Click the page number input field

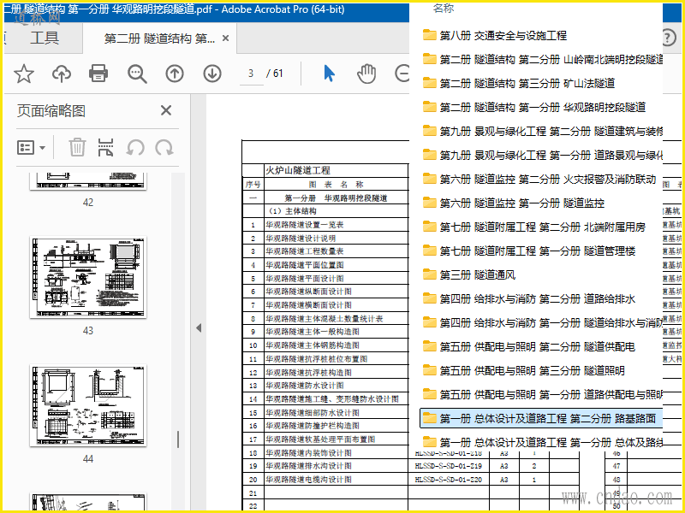point(251,74)
